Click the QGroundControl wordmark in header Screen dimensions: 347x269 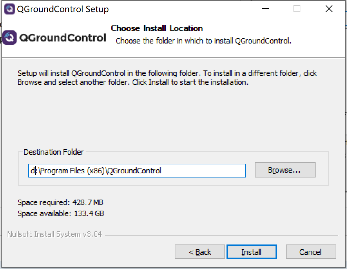coord(62,38)
